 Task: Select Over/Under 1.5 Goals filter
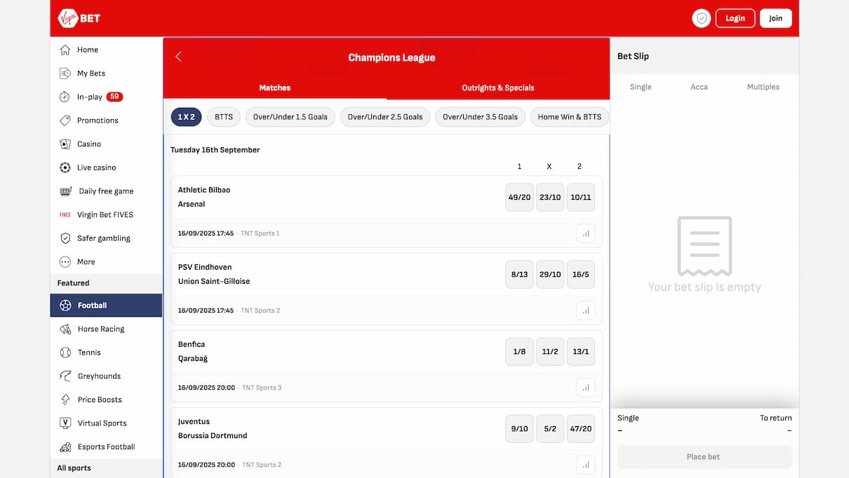pyautogui.click(x=290, y=117)
